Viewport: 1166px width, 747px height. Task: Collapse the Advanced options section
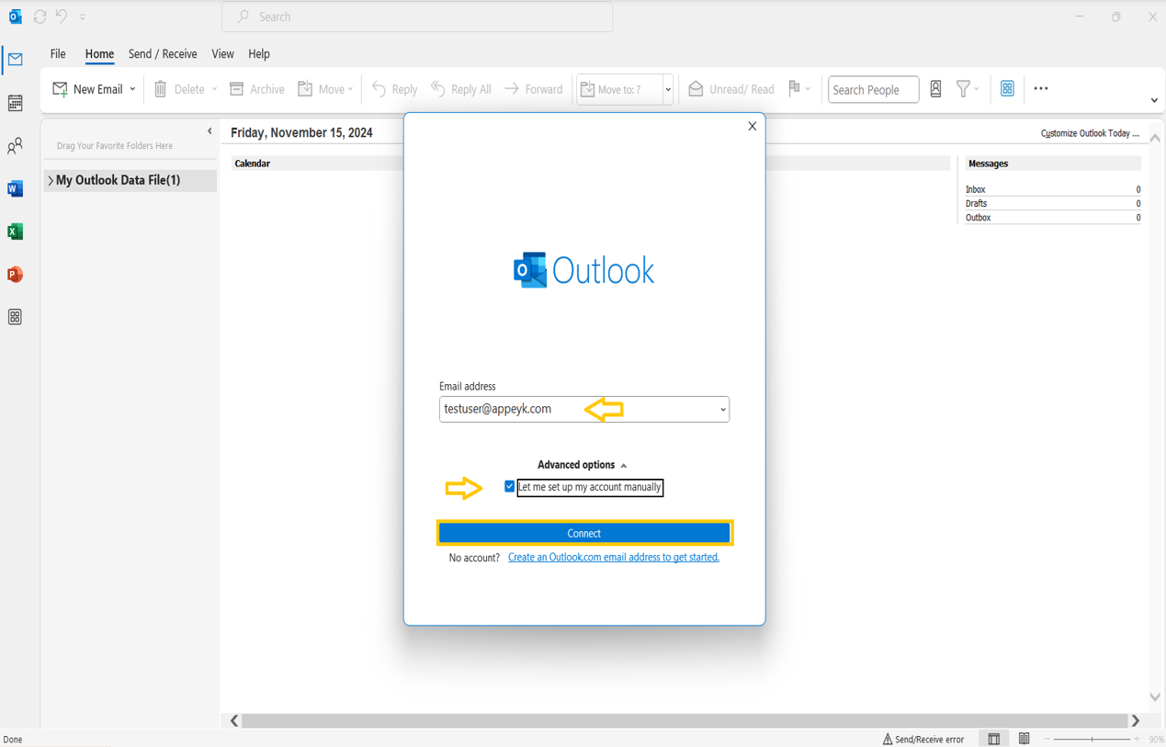click(x=583, y=465)
